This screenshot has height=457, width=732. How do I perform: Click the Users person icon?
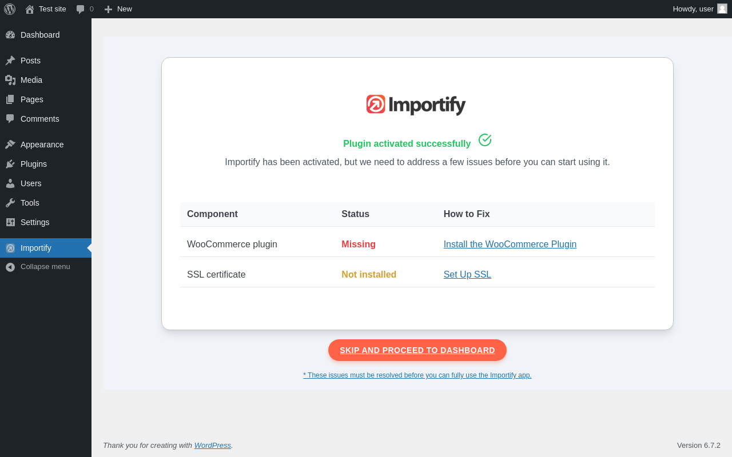tap(10, 183)
